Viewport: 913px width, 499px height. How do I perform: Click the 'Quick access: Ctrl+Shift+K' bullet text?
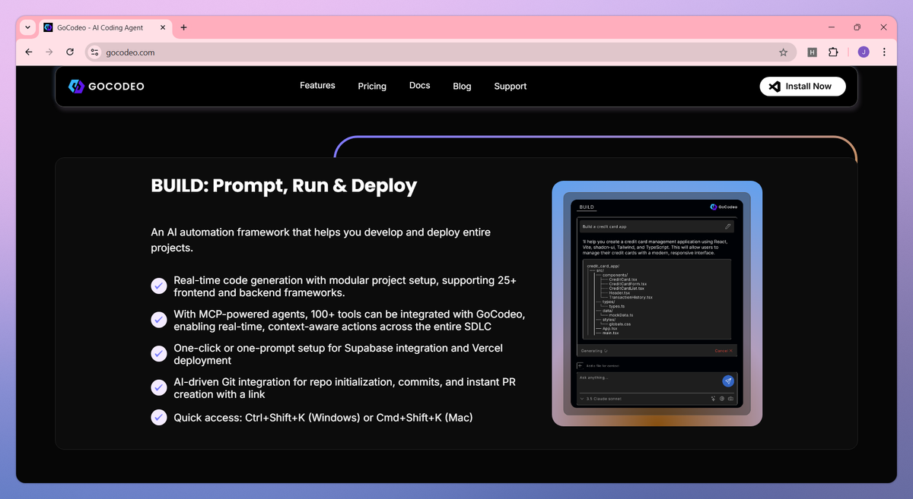click(x=323, y=417)
